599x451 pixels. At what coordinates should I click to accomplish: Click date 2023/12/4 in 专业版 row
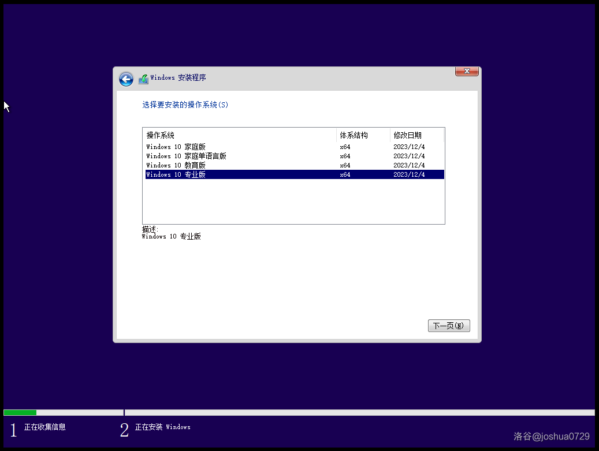[x=409, y=174]
